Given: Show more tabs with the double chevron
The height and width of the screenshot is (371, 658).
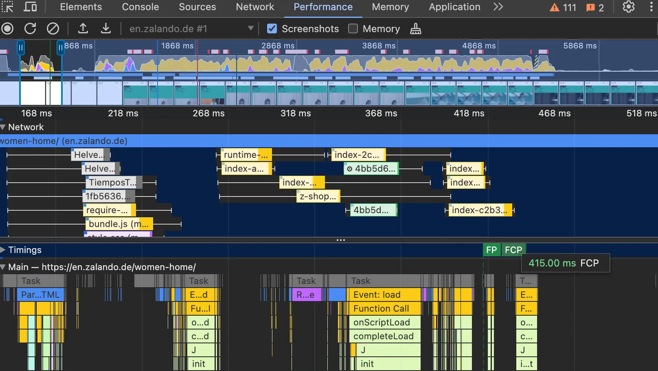Looking at the screenshot, I should coord(498,7).
